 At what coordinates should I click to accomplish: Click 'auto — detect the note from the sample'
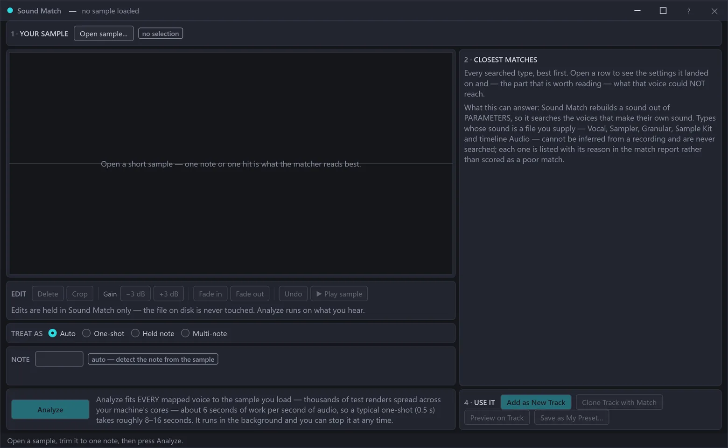[153, 359]
